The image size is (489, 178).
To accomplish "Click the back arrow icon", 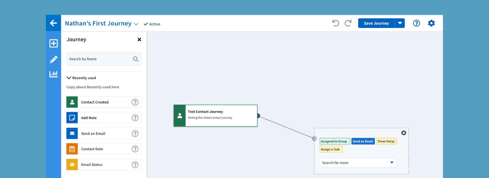I will 53,23.
